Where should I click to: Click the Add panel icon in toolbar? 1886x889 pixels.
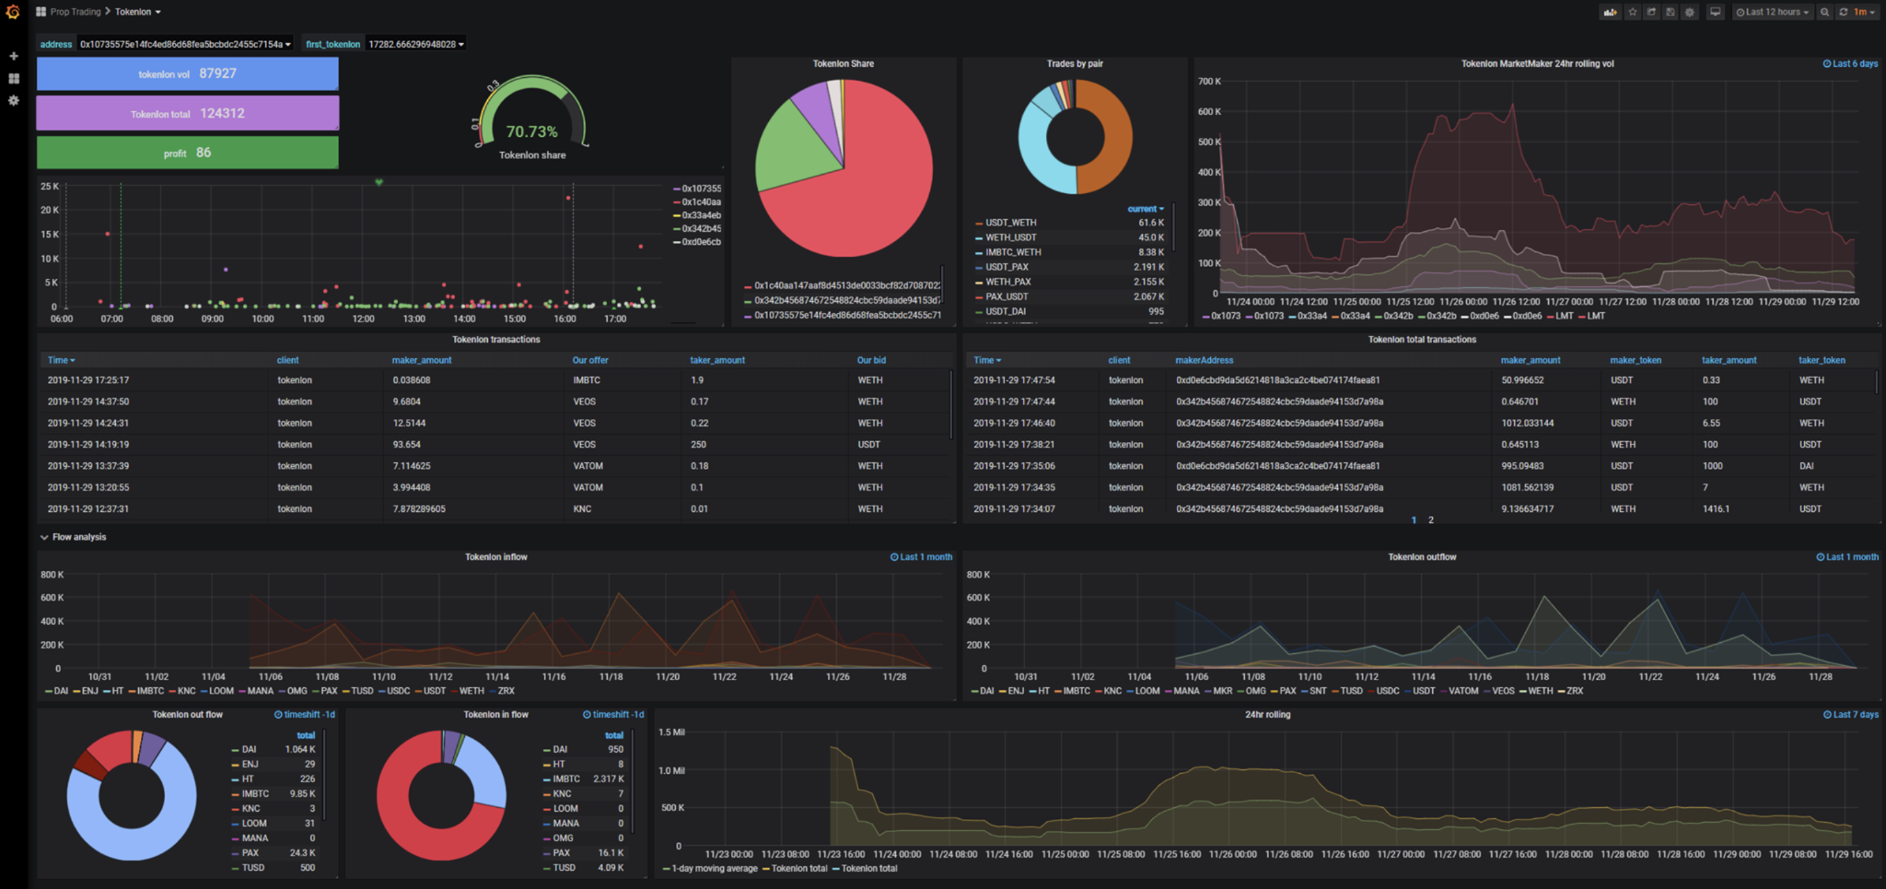(x=1610, y=12)
